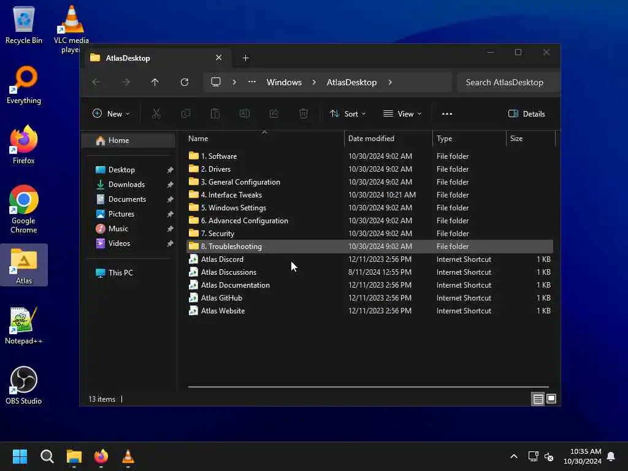The width and height of the screenshot is (628, 471).
Task: Open Recycle Bin on desktop
Action: click(x=24, y=25)
